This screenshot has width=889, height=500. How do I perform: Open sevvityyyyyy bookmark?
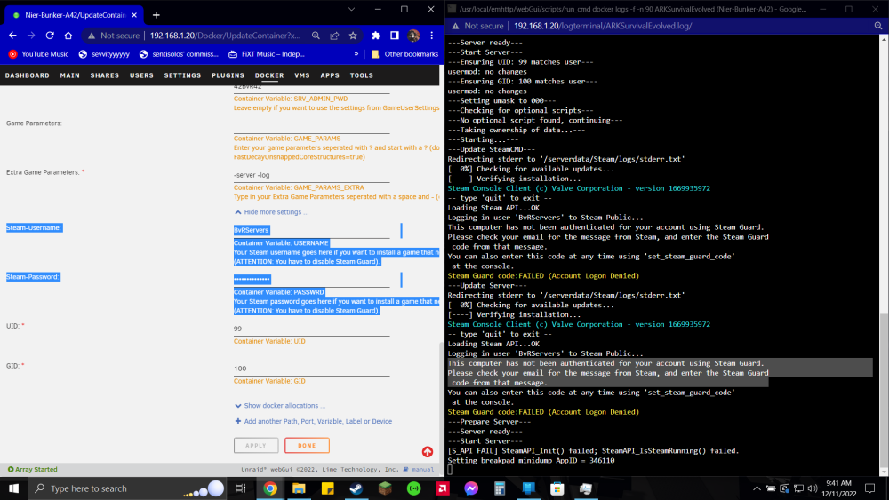pos(104,54)
